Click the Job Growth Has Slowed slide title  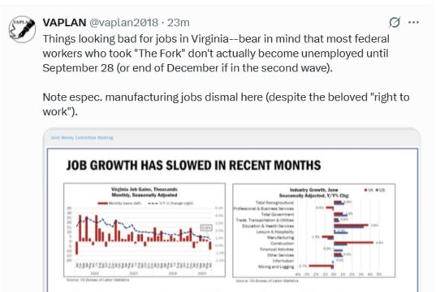point(193,165)
